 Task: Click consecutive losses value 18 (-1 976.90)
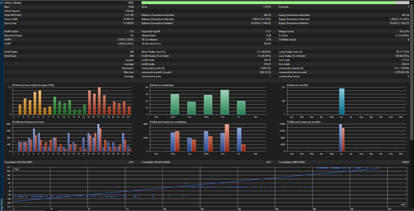pyautogui.click(x=401, y=68)
